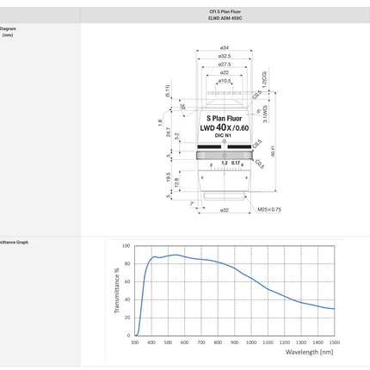This screenshot has height=370, width=370.
Task: Click the 100 tick on the transmittance axis
Action: (126, 246)
